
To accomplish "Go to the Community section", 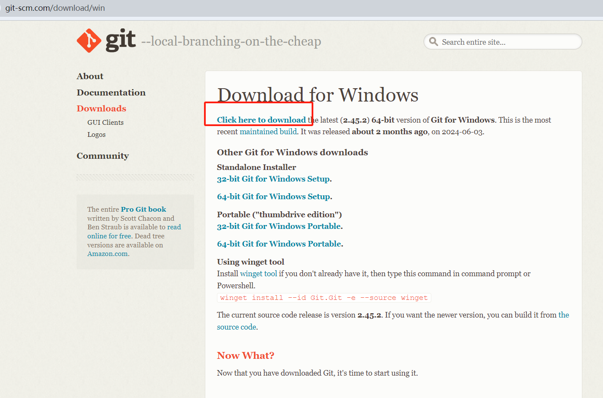I will [103, 156].
